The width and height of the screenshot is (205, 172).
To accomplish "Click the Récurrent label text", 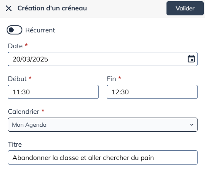I will 40,30.
